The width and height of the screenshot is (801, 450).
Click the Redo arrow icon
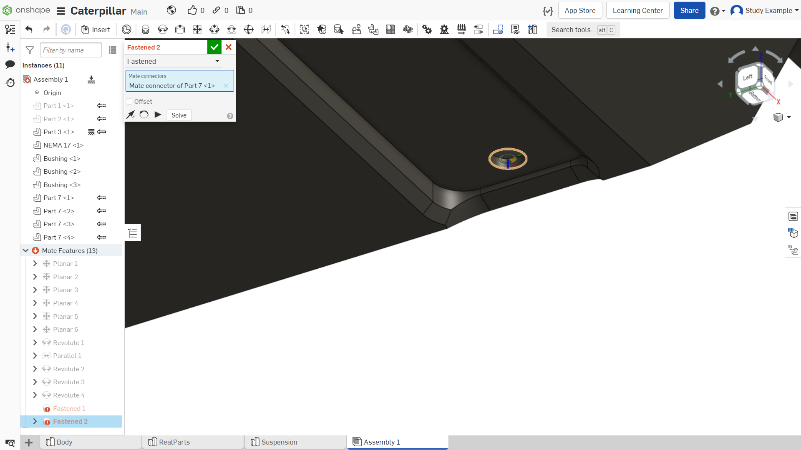click(47, 30)
